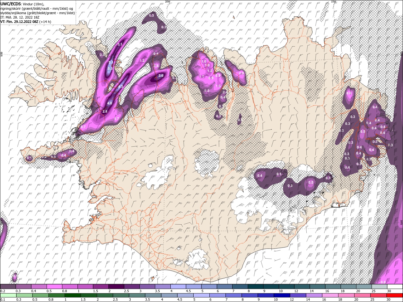The height and width of the screenshot is (302, 403).
Task: Click top legend row pink swatch above "0.5"
Action: (54, 287)
